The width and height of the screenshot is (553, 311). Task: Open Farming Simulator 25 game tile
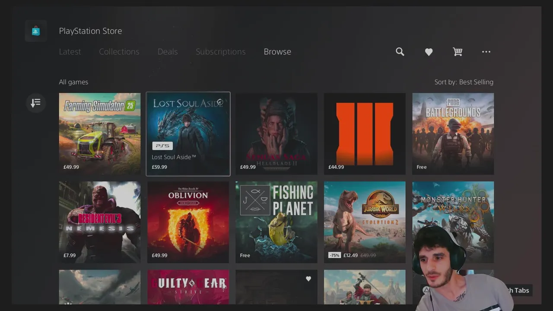click(100, 134)
